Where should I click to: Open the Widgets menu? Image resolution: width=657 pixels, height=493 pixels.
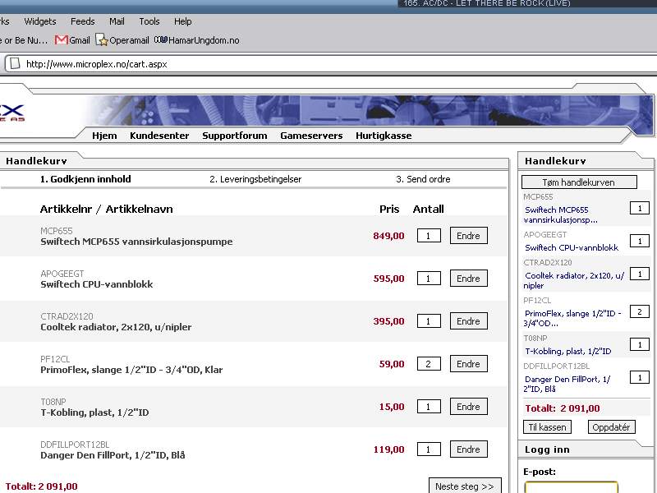[x=39, y=21]
